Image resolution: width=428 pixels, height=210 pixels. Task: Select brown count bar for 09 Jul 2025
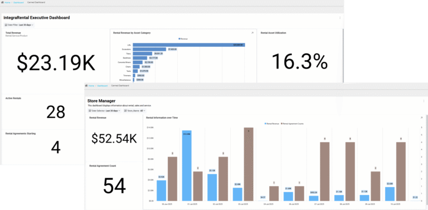pos(376,186)
